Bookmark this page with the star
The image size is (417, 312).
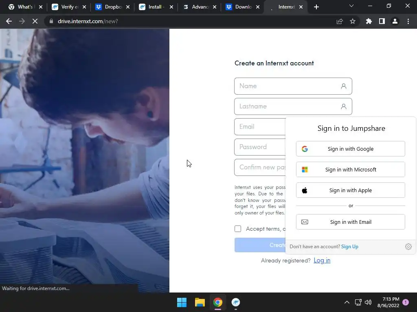(x=353, y=21)
